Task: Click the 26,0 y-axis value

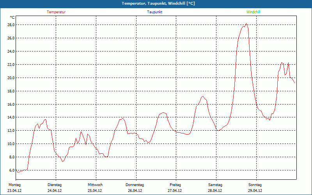Action: [11, 38]
